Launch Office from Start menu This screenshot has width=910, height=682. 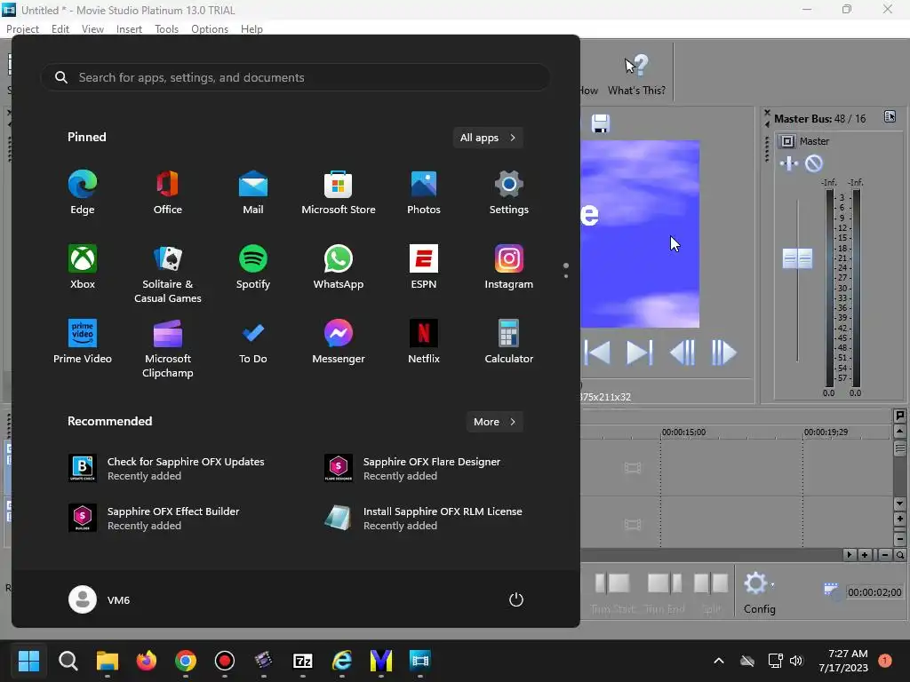pyautogui.click(x=168, y=193)
